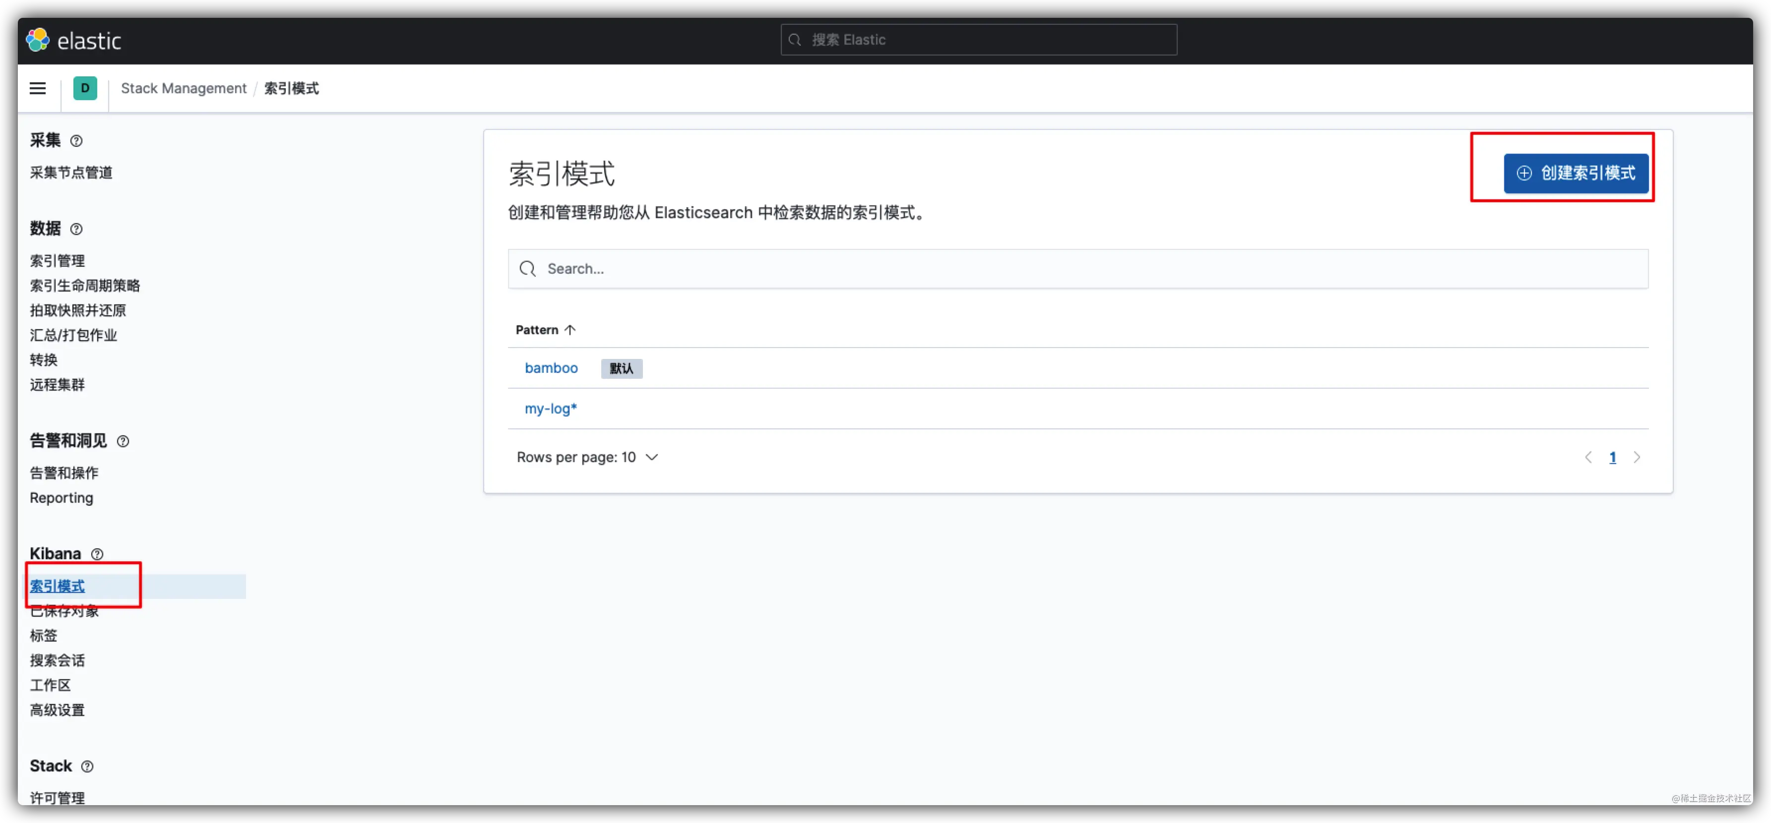
Task: Expand Rows per page dropdown
Action: click(x=587, y=457)
